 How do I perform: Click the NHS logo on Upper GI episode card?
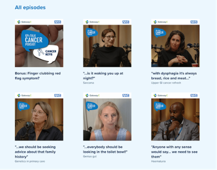coord(194,22)
